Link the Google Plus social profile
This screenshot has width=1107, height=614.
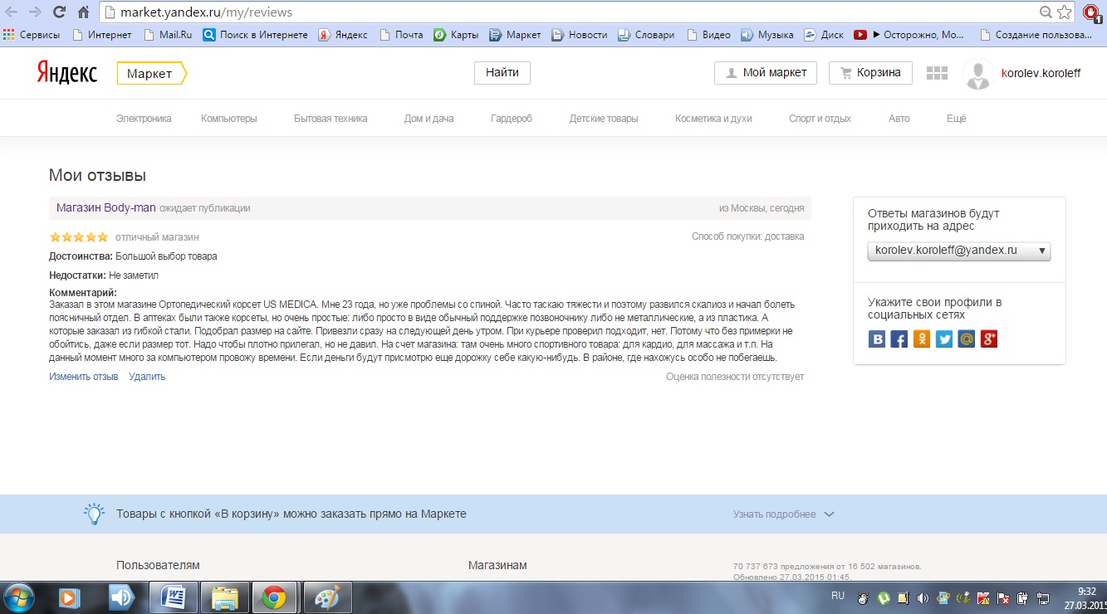pos(989,339)
